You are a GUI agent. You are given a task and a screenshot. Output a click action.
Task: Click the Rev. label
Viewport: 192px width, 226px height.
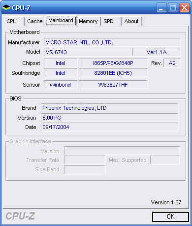157,63
